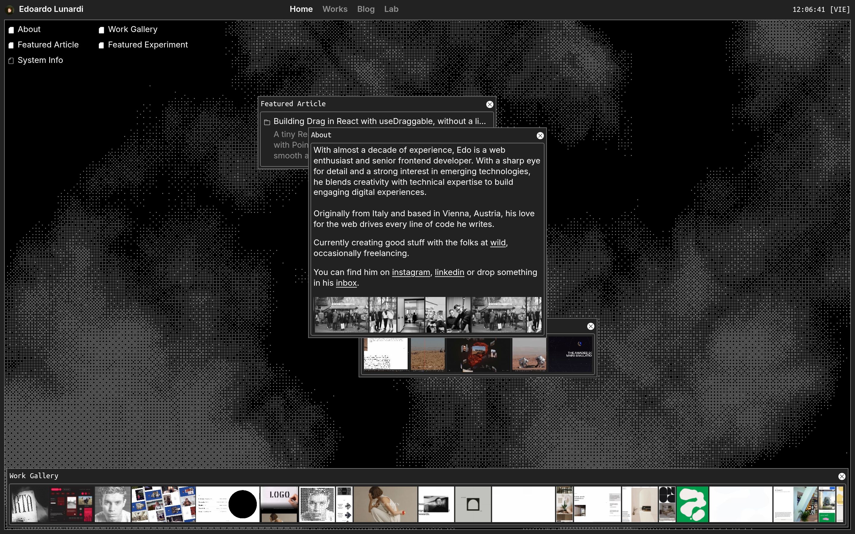
Task: Open the instagram link
Action: click(411, 272)
